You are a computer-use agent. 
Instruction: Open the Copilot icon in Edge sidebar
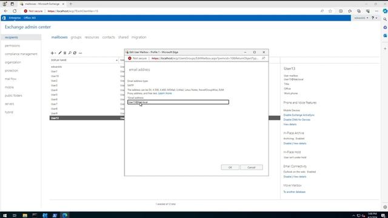[385, 11]
